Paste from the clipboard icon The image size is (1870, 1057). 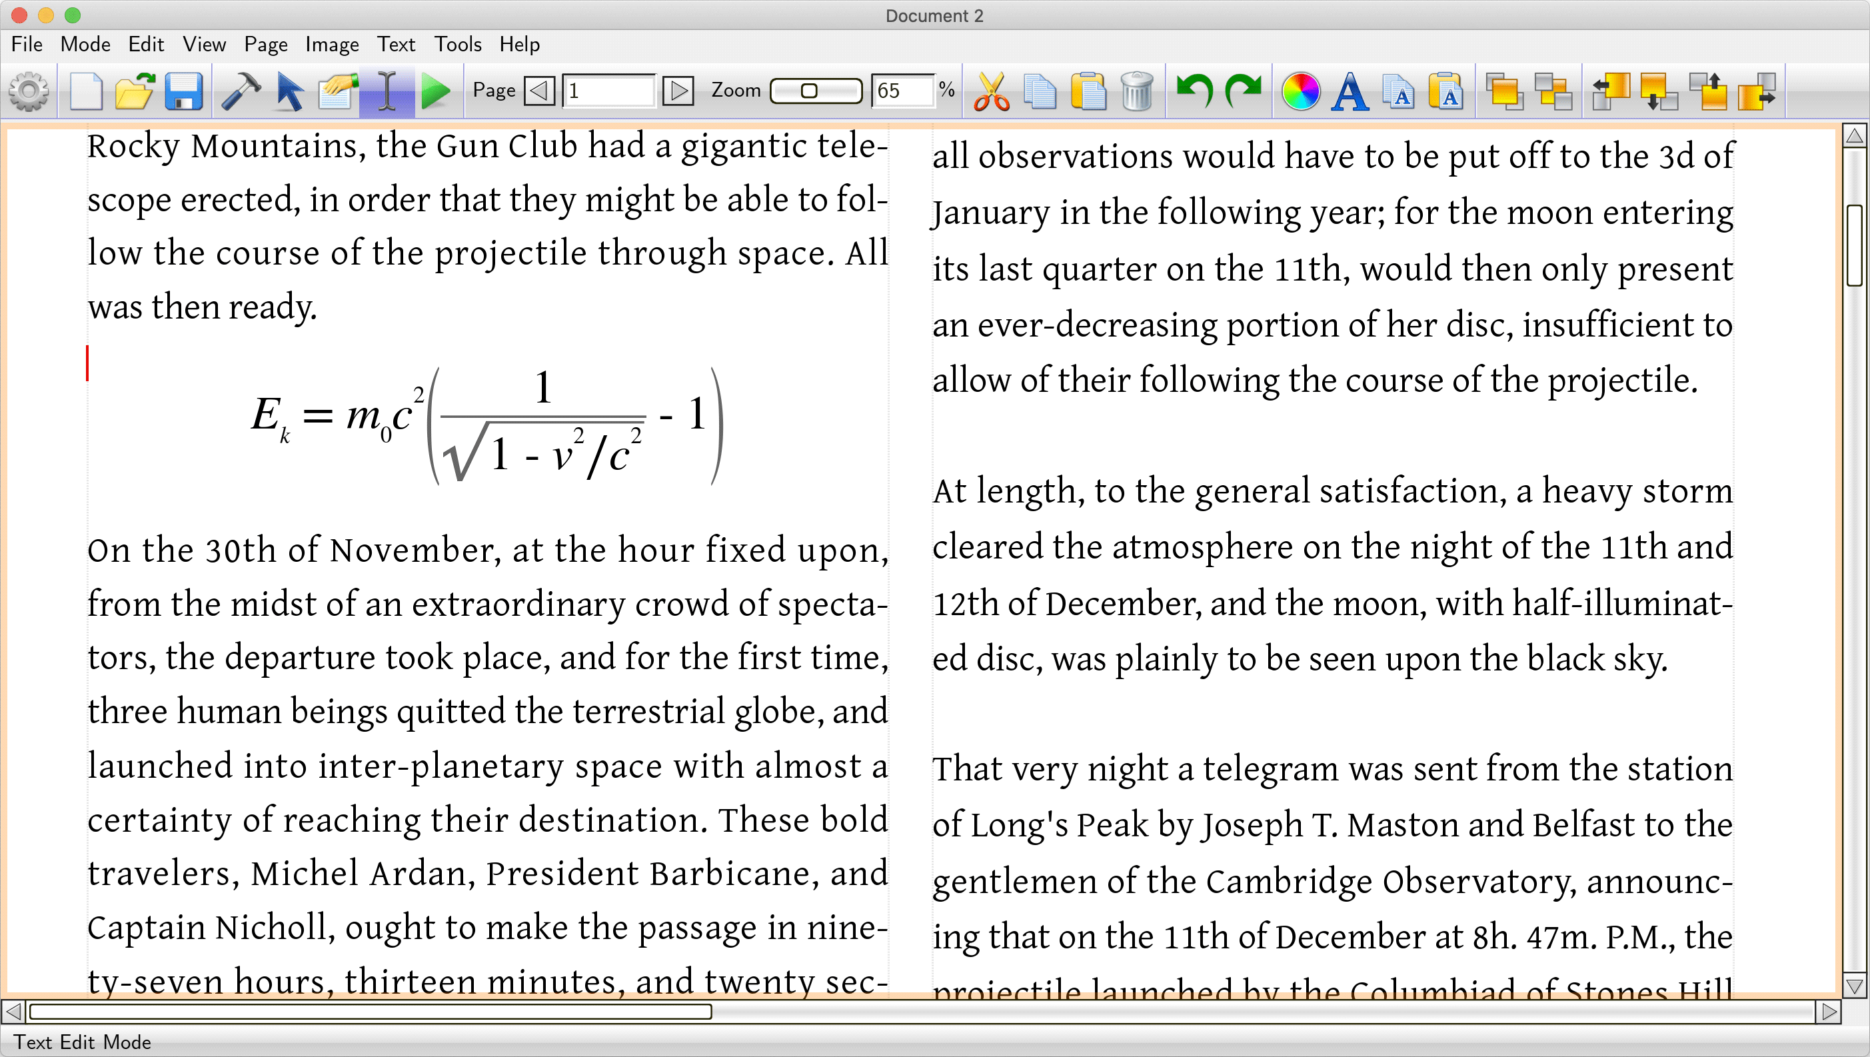coord(1088,91)
